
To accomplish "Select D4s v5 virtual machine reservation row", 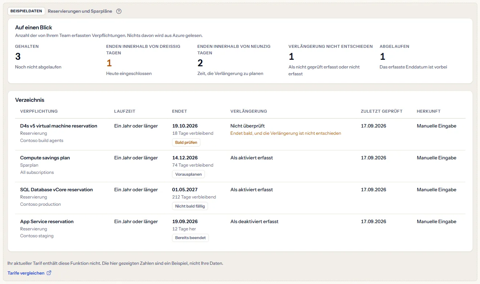I will pos(240,134).
